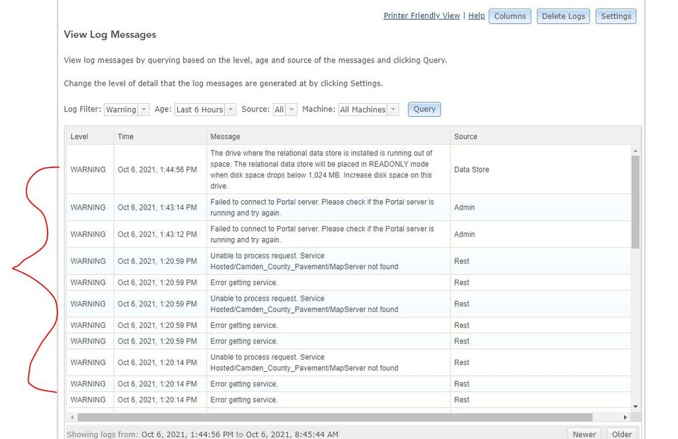678x439 pixels.
Task: Expand the Machine All Machines dropdown
Action: (369, 109)
